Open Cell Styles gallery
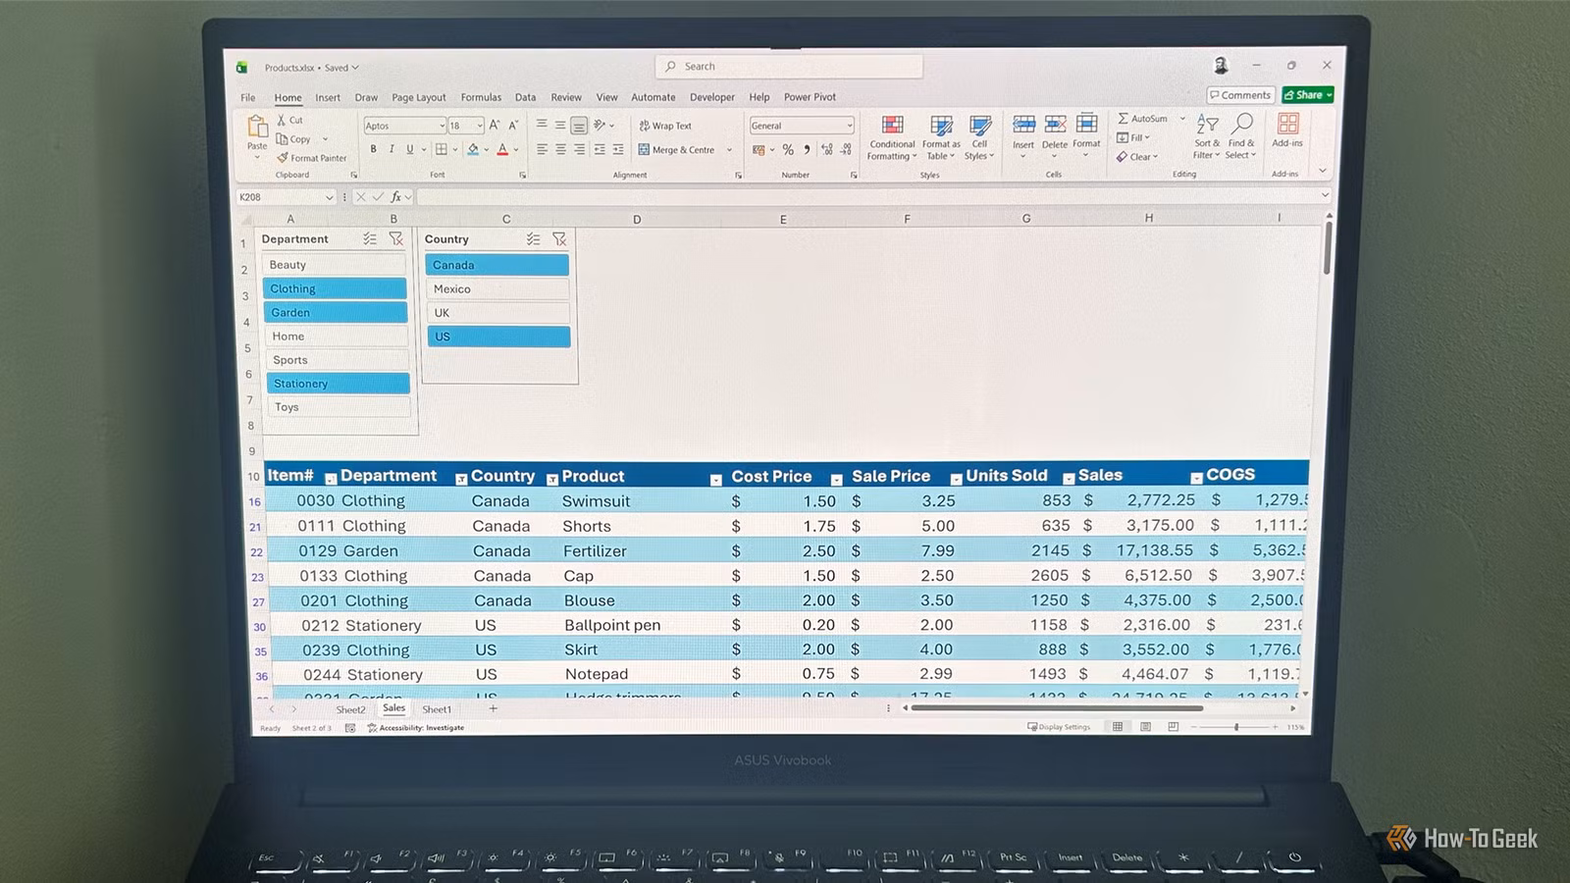Screen dimensions: 1570x883 tap(979, 137)
